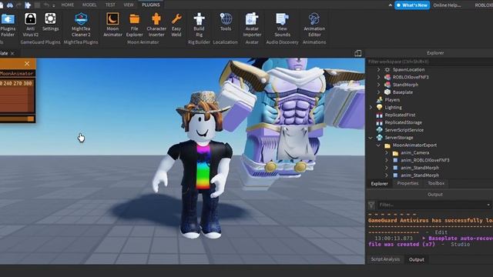The height and width of the screenshot is (277, 493).
Task: Collapse the ServerStorage node
Action: (371, 138)
